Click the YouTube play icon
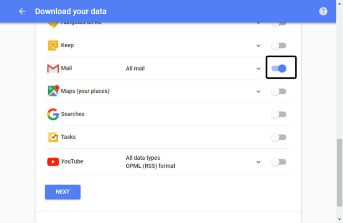 53,162
